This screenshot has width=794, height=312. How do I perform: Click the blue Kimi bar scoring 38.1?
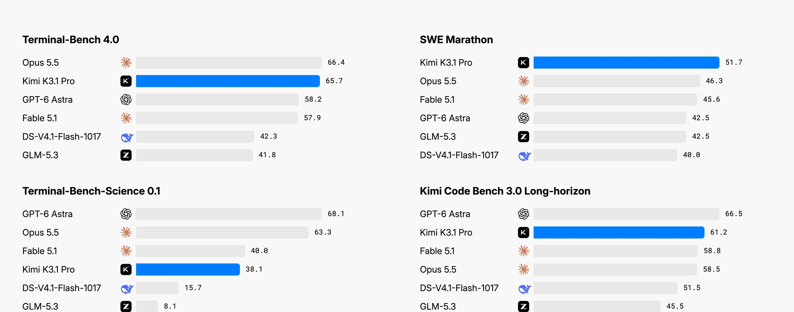(x=188, y=269)
